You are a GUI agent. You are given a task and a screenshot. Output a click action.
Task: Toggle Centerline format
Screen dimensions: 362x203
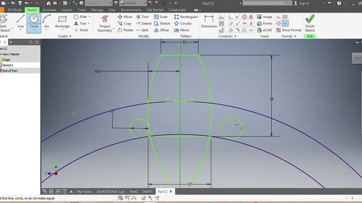tap(278, 24)
